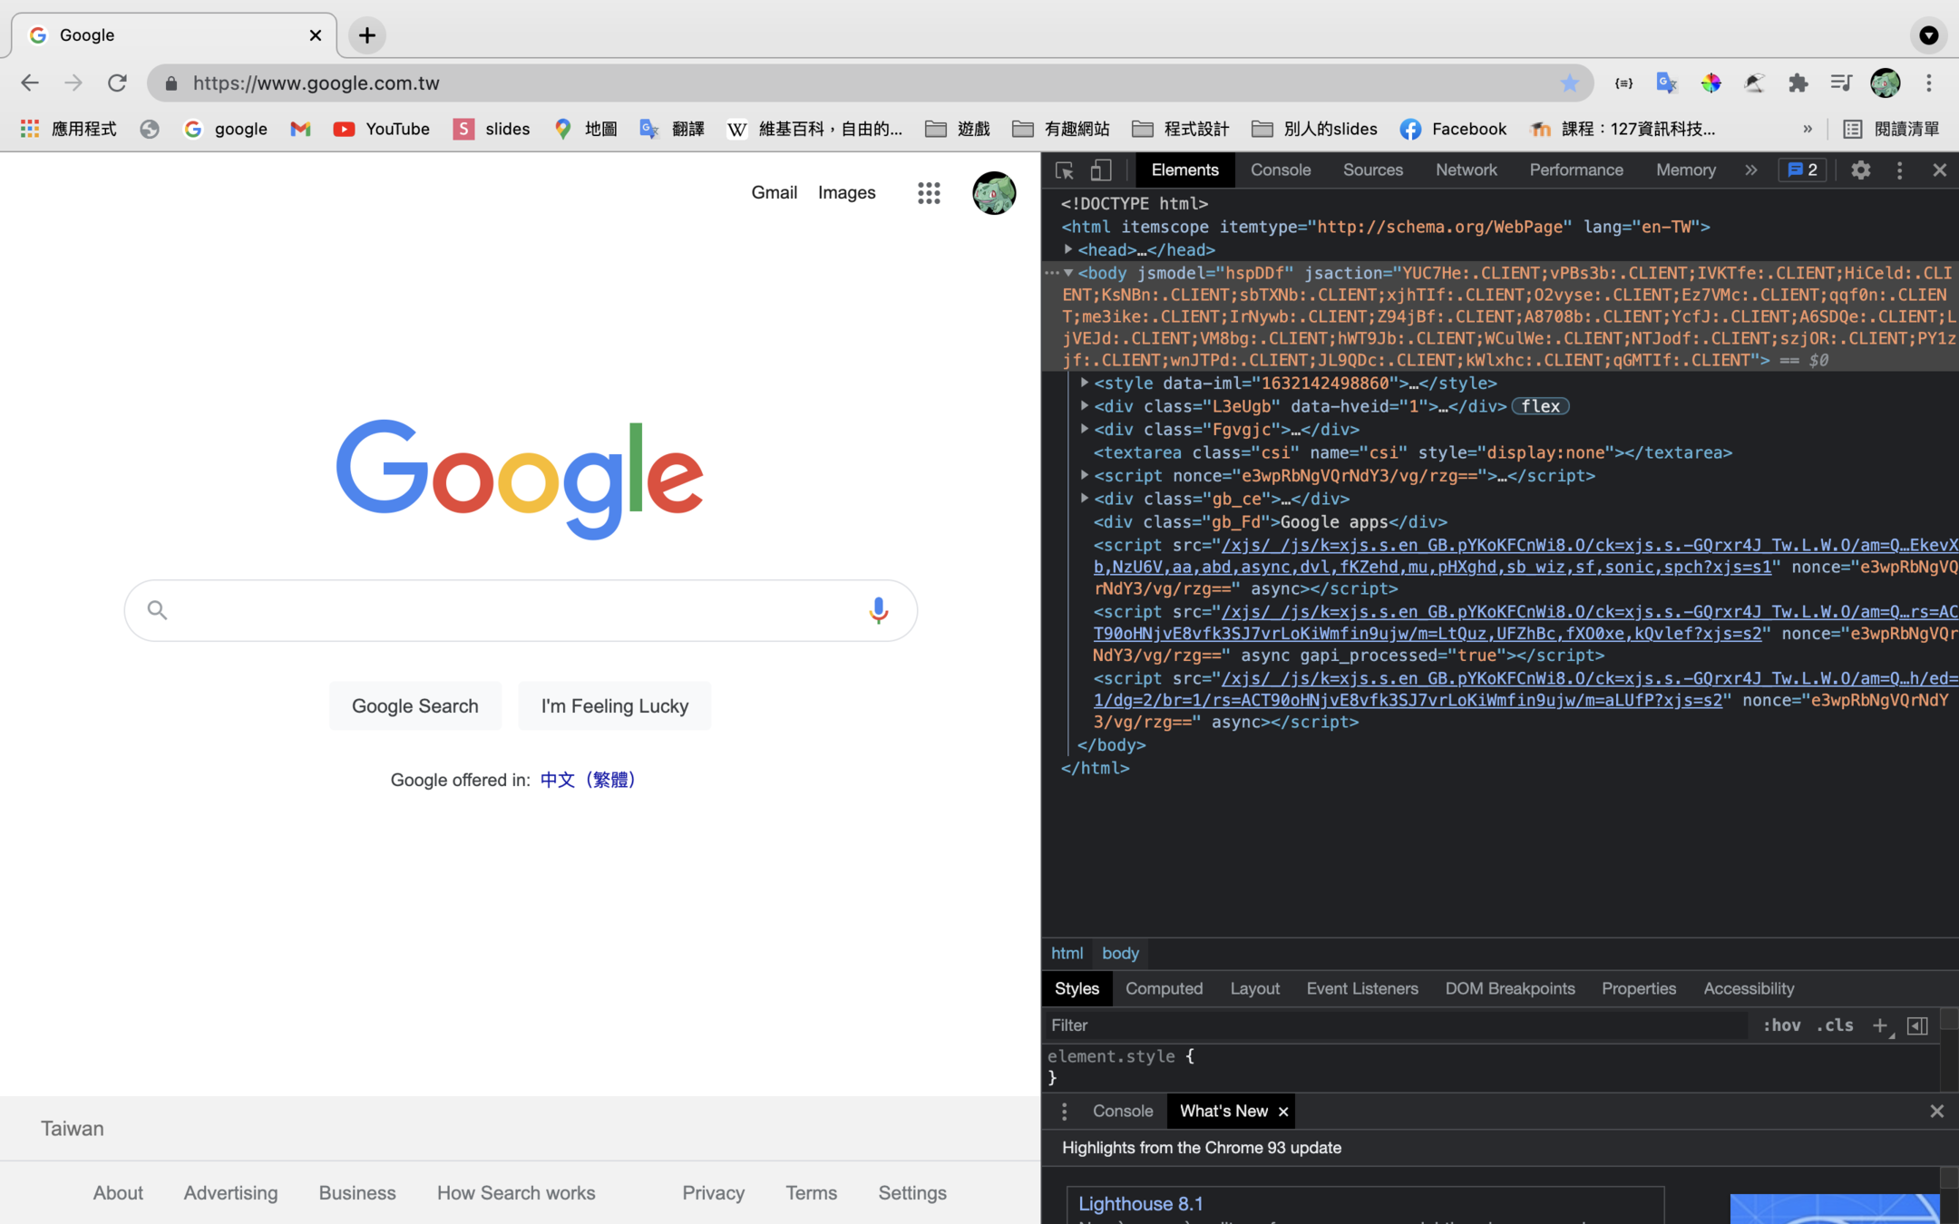Reload the page with the refresh icon
Image resolution: width=1959 pixels, height=1224 pixels.
click(x=118, y=83)
